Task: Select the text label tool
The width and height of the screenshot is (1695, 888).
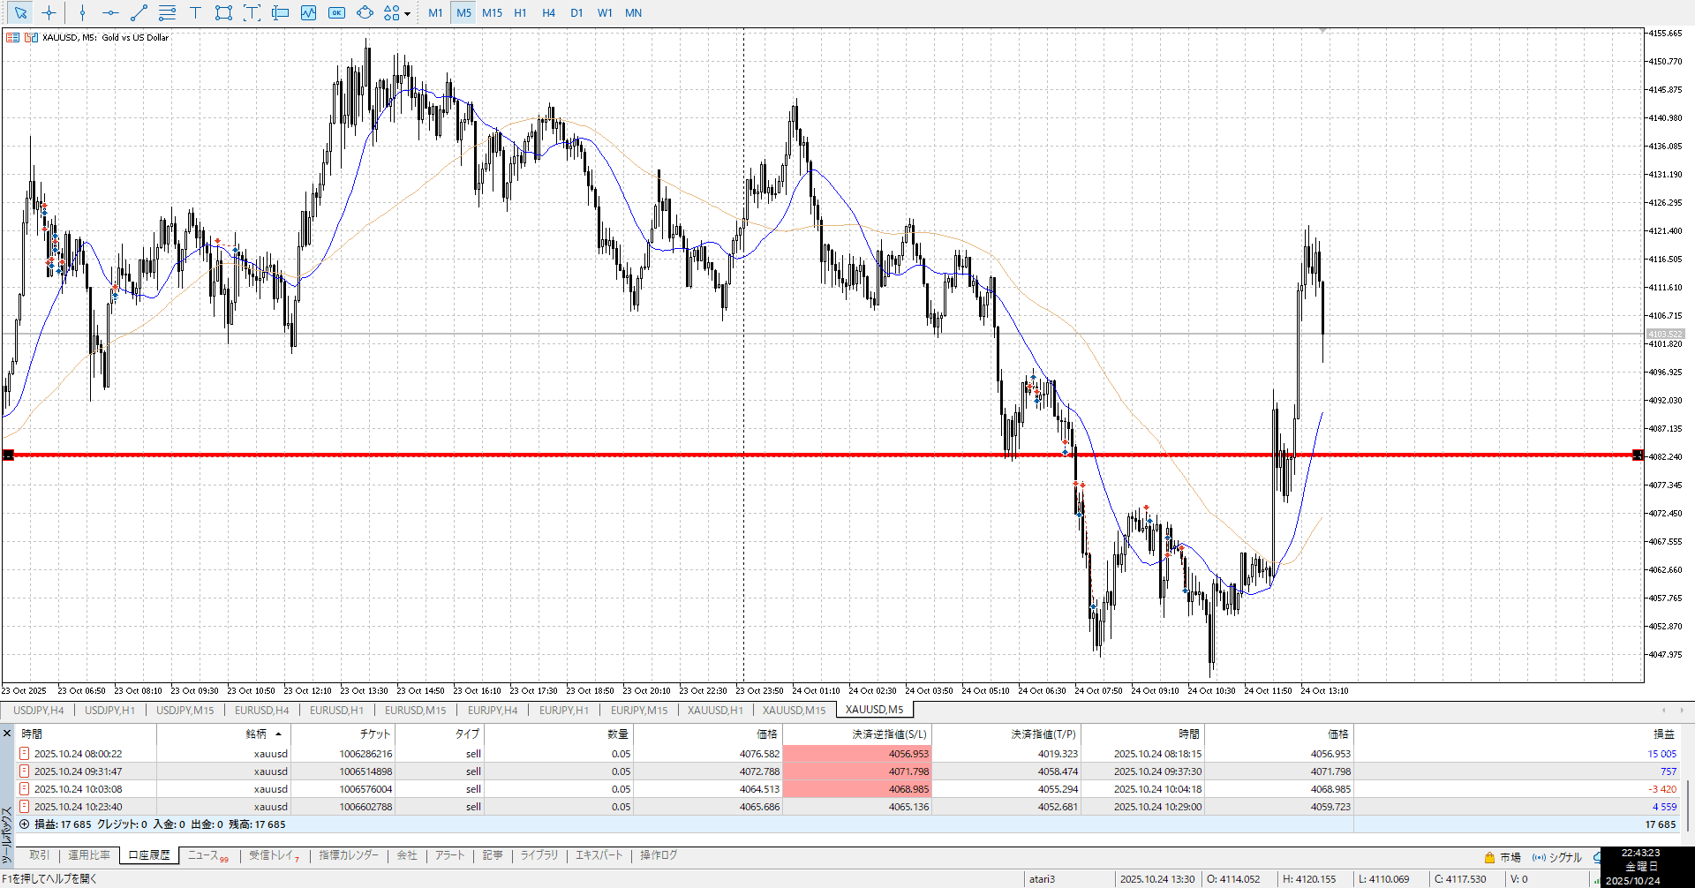Action: click(195, 13)
